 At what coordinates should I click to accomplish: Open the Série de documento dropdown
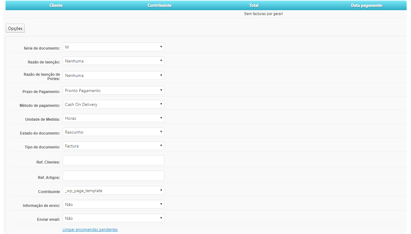[x=114, y=47]
